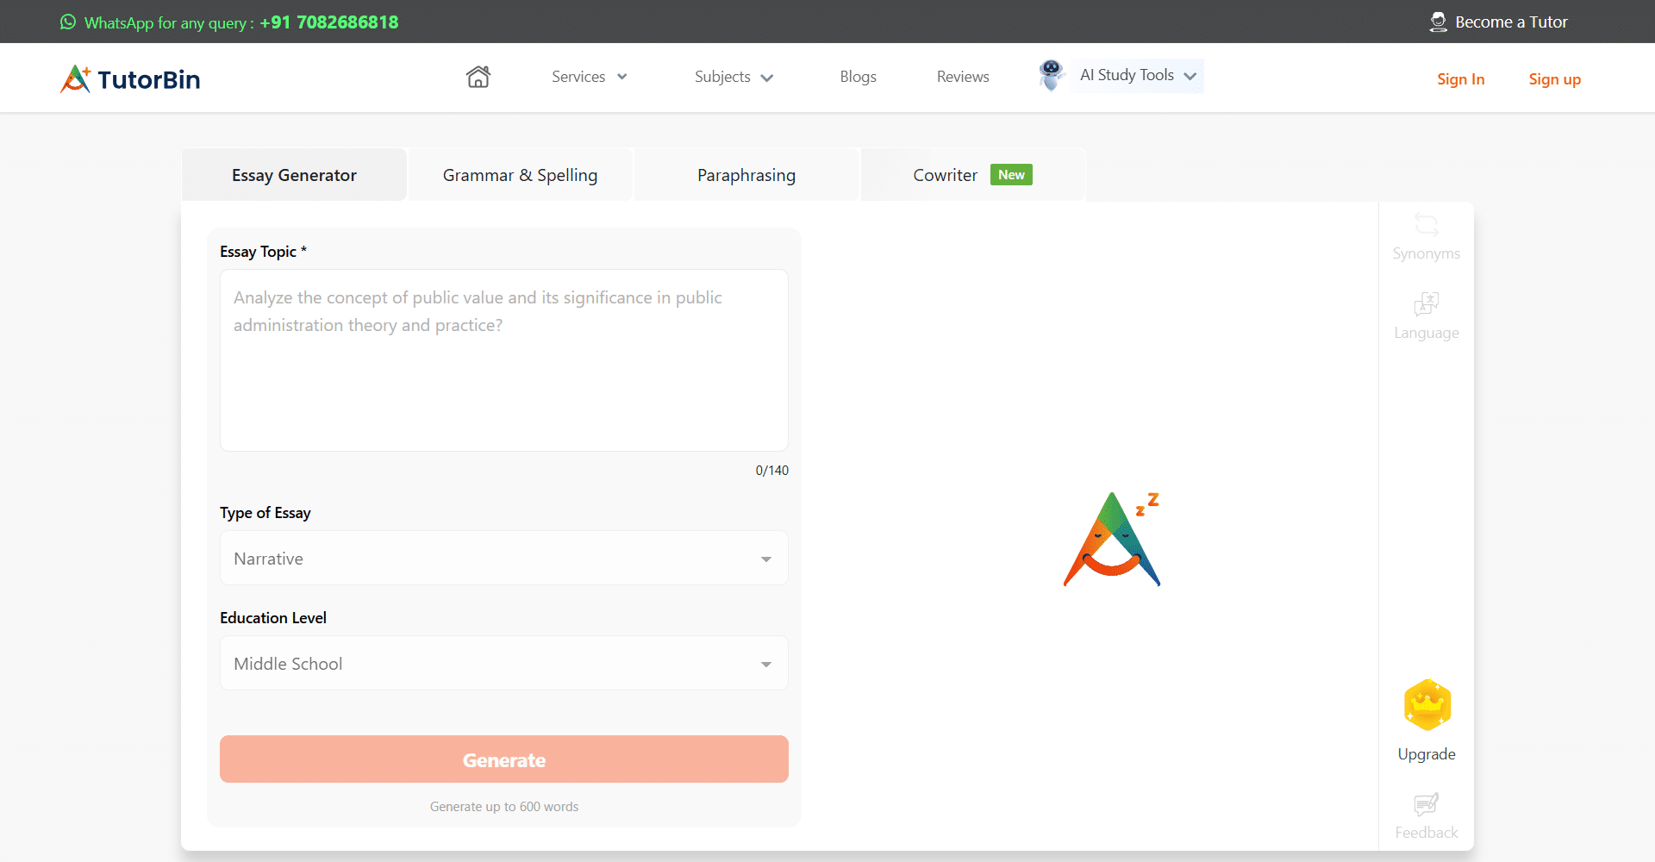The width and height of the screenshot is (1655, 862).
Task: Click the TutorBin logo
Action: pyautogui.click(x=130, y=79)
